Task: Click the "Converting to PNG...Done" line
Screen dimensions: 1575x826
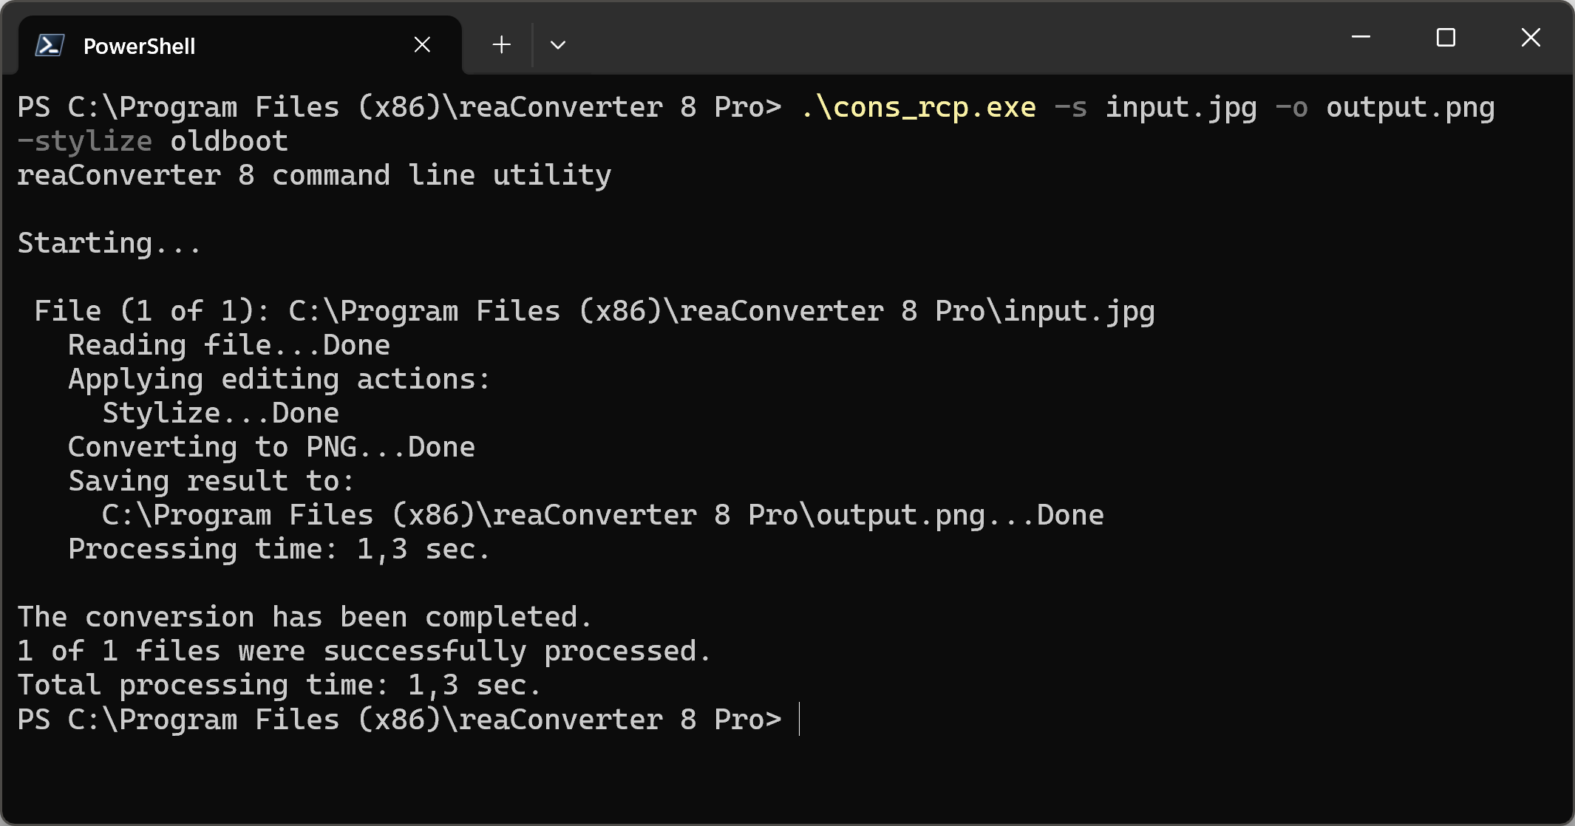Action: click(x=271, y=448)
